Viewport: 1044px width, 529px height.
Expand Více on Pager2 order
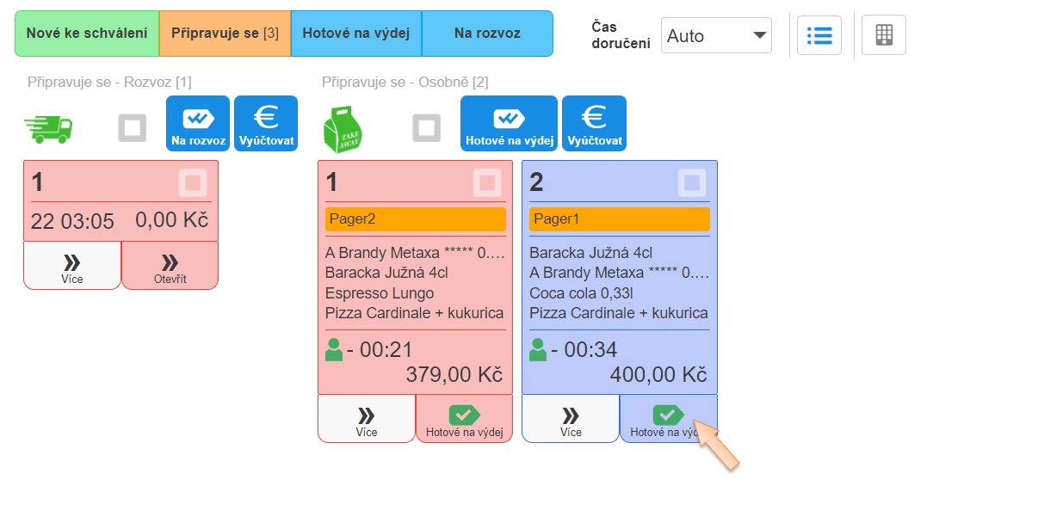[367, 419]
